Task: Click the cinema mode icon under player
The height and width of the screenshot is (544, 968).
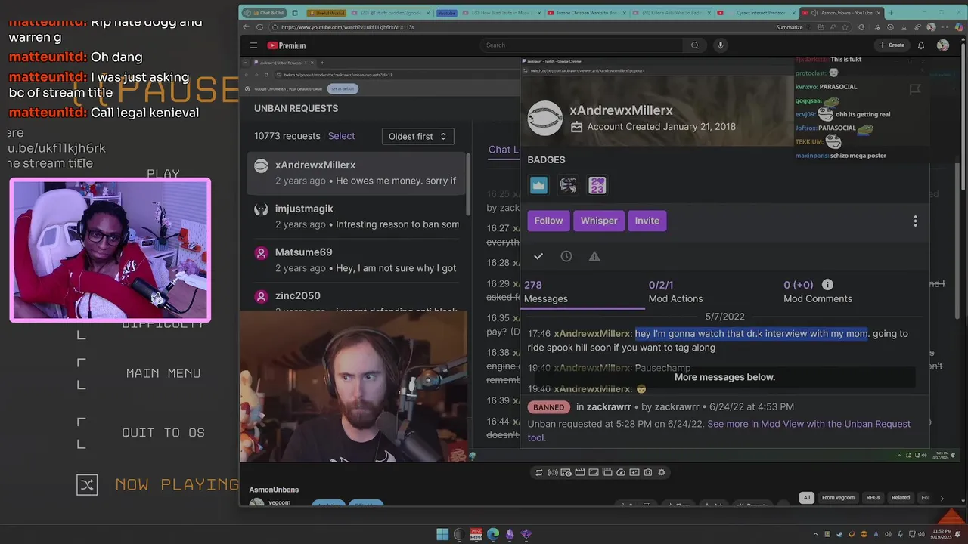Action: point(580,472)
